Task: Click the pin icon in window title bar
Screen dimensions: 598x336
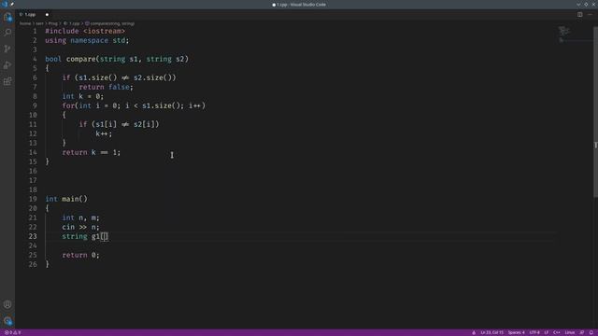Action: click(12, 4)
